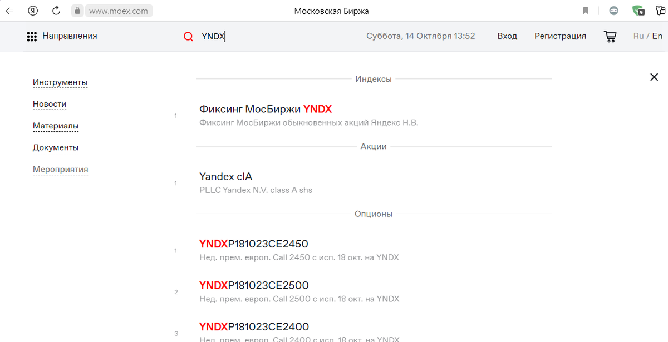This screenshot has height=342, width=668.
Task: Click the site security lock icon
Action: tap(77, 10)
